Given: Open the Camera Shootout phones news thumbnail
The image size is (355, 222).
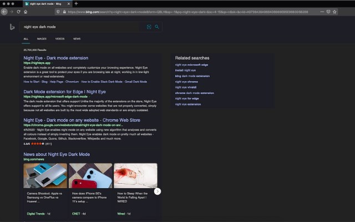Looking at the screenshot, I should (x=45, y=176).
